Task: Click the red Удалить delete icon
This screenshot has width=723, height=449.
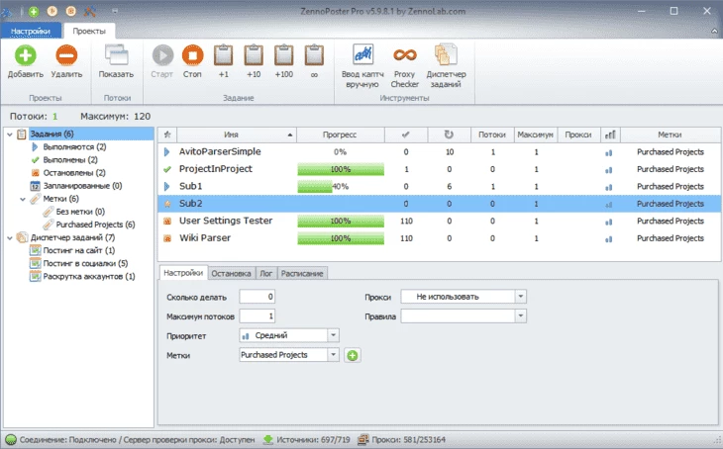Action: click(x=66, y=55)
